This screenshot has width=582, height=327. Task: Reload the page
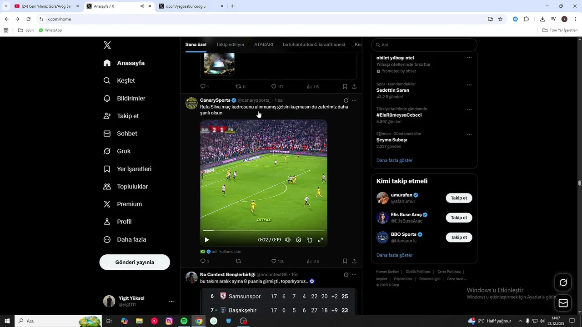(28, 19)
